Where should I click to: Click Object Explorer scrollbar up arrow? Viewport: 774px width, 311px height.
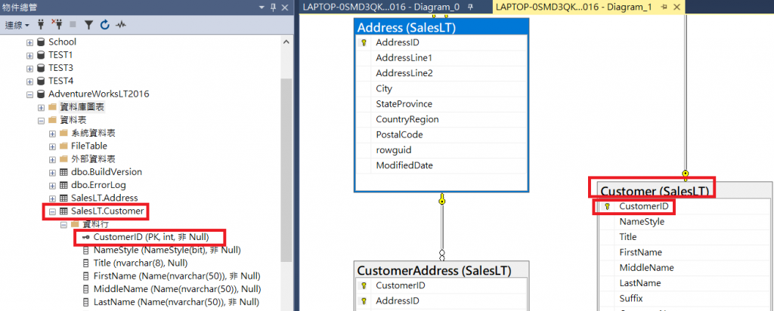[286, 42]
